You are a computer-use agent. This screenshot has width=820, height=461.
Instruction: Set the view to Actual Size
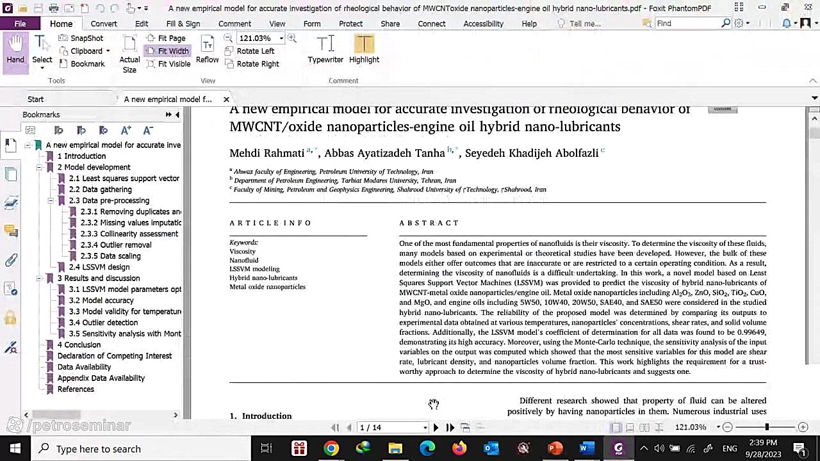[129, 54]
